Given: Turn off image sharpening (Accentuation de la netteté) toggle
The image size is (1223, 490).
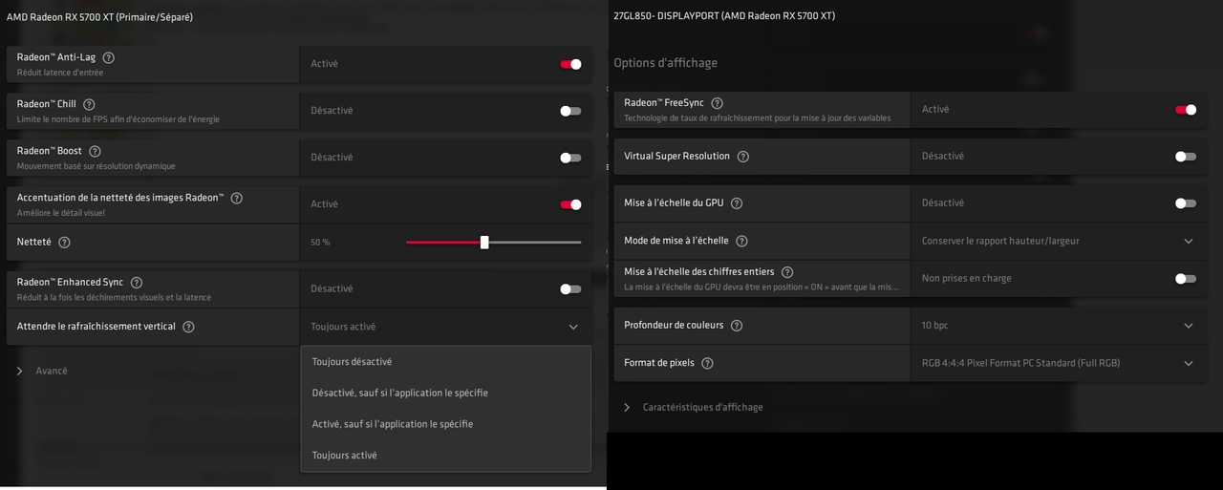Looking at the screenshot, I should coord(570,204).
